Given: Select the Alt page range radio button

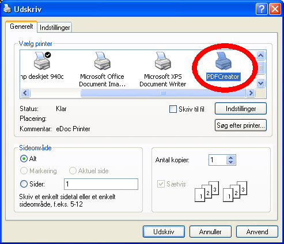Looking at the screenshot, I should 24,159.
